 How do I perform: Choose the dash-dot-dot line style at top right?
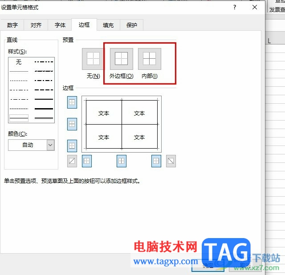coord(44,62)
